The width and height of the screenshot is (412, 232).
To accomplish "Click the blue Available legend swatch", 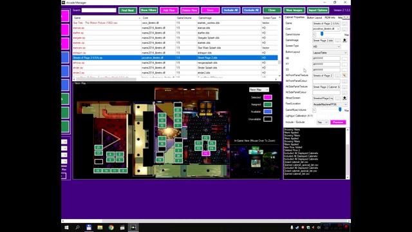I will (268, 111).
